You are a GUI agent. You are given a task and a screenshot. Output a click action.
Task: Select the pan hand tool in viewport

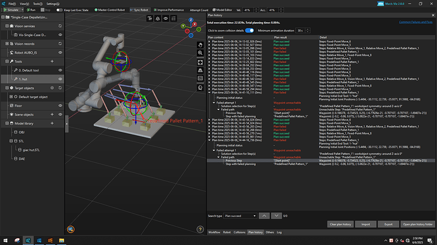(x=200, y=45)
